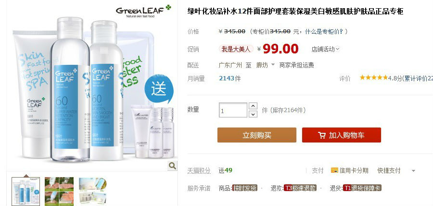The width and height of the screenshot is (433, 206).
Task: Click the T3 fast refund badge
Action: point(300,188)
